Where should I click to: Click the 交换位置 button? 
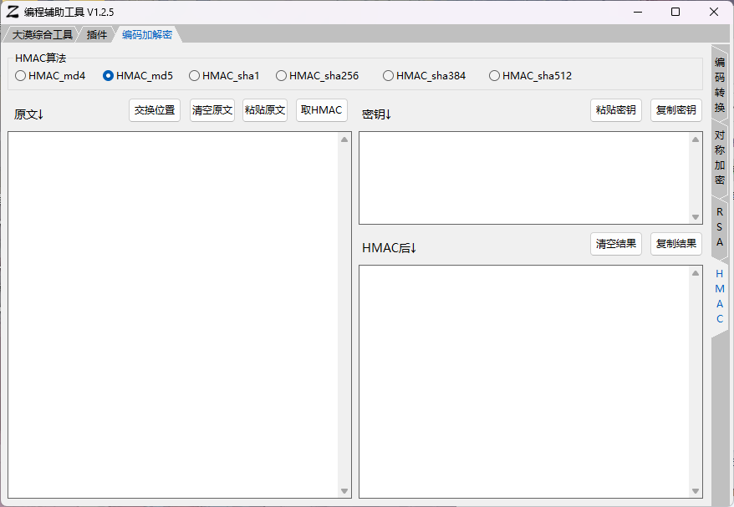pos(155,110)
